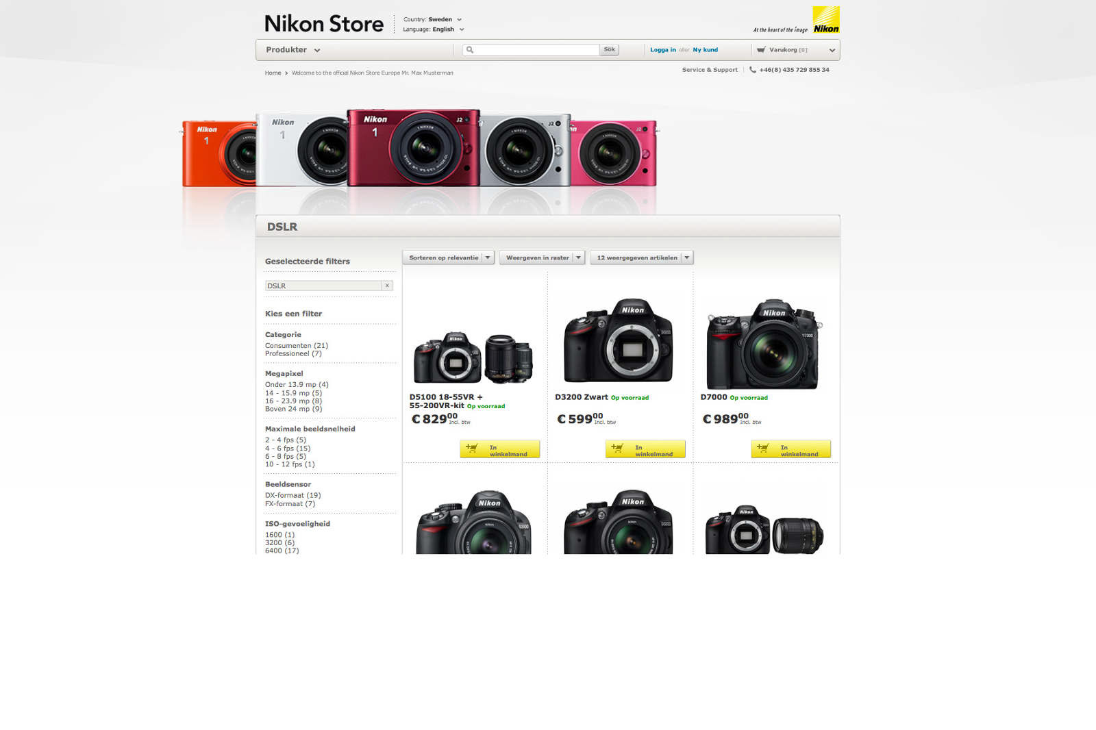
Task: Open the 12 weergegeven artikelen dropdown
Action: coord(642,257)
